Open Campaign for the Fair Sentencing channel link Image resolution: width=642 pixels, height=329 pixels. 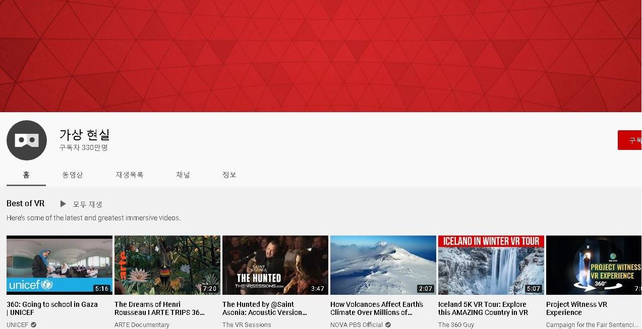592,325
